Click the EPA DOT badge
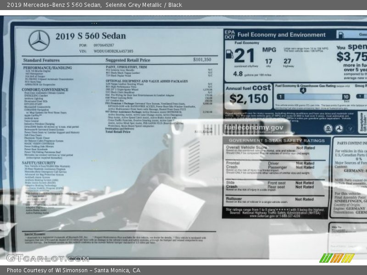 tap(229, 34)
